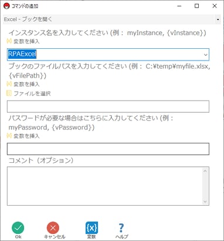Open the 変数 variables {x} icon

91,227
